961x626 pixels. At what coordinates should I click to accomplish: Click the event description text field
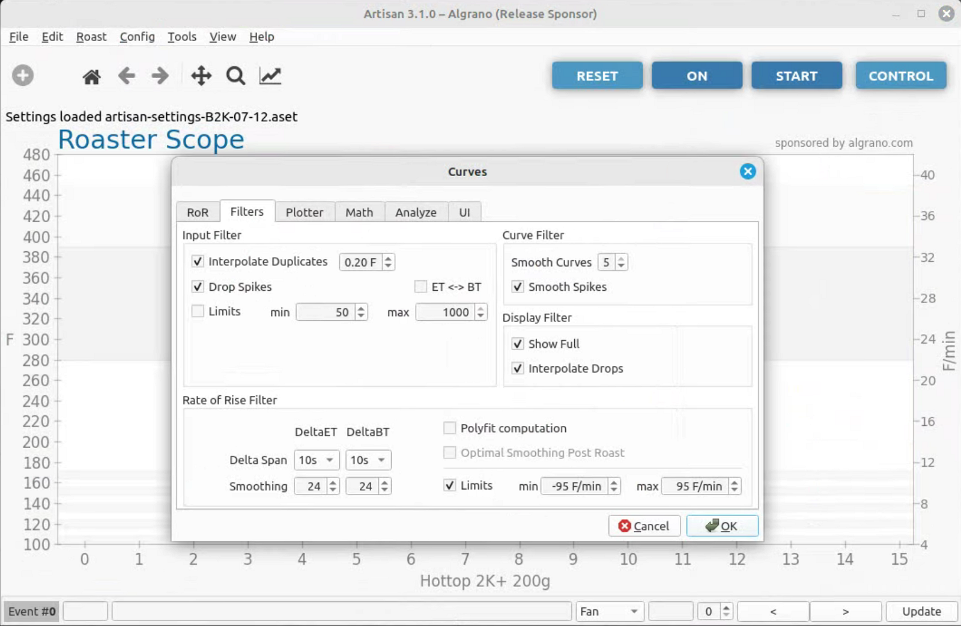(342, 612)
